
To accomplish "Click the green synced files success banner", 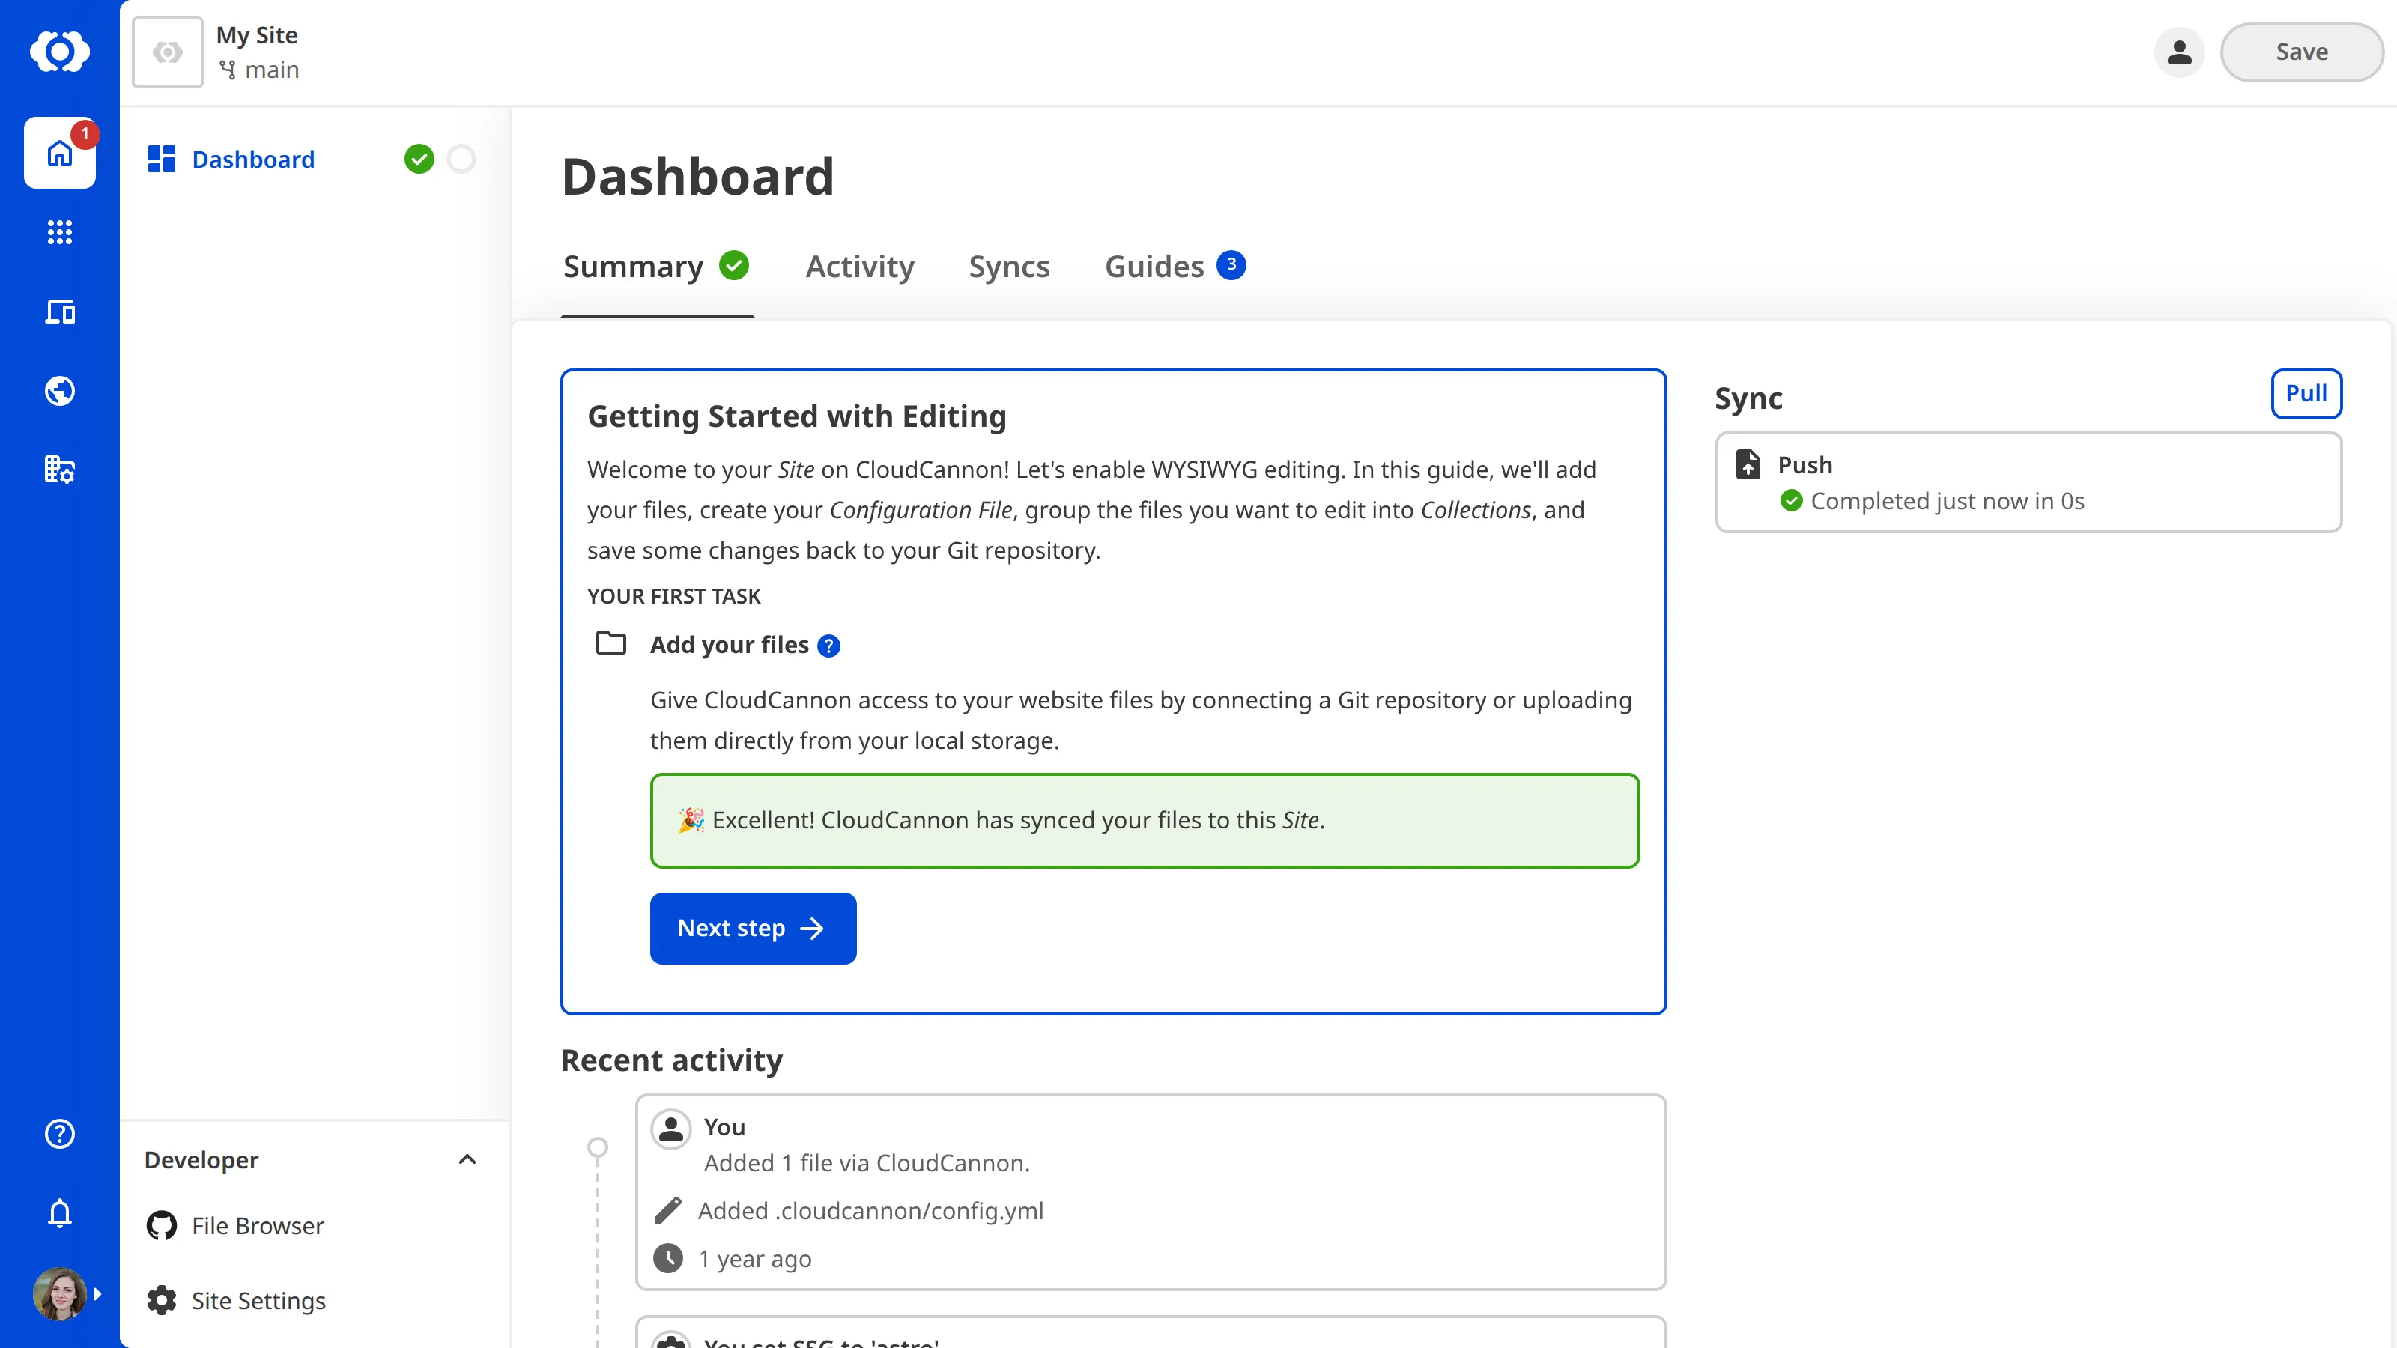I will tap(1145, 821).
